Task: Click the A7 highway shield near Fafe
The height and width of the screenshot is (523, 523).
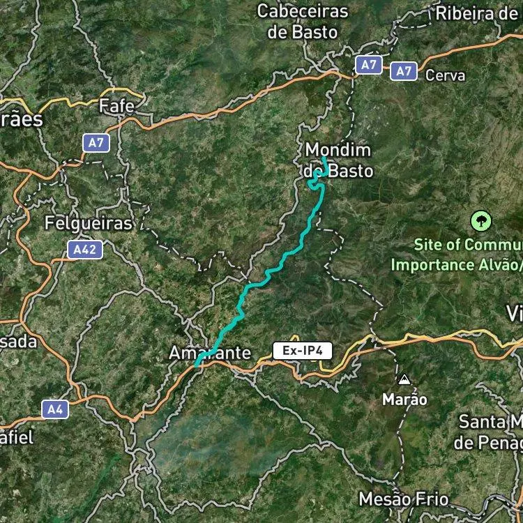Action: pyautogui.click(x=96, y=143)
